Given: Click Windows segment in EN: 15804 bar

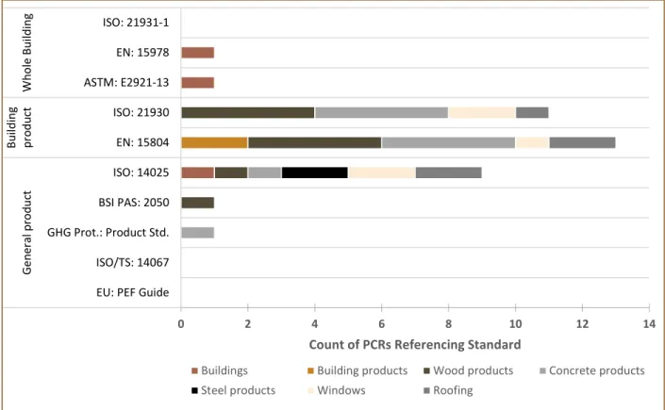Looking at the screenshot, I should pyautogui.click(x=533, y=142).
